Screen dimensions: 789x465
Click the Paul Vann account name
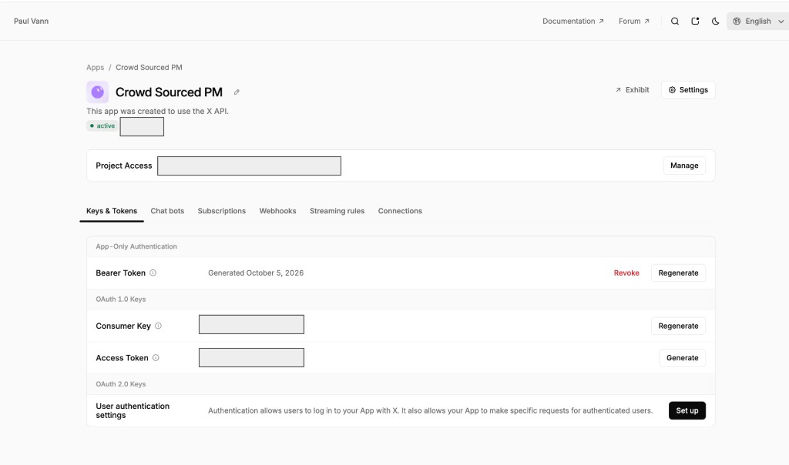31,21
